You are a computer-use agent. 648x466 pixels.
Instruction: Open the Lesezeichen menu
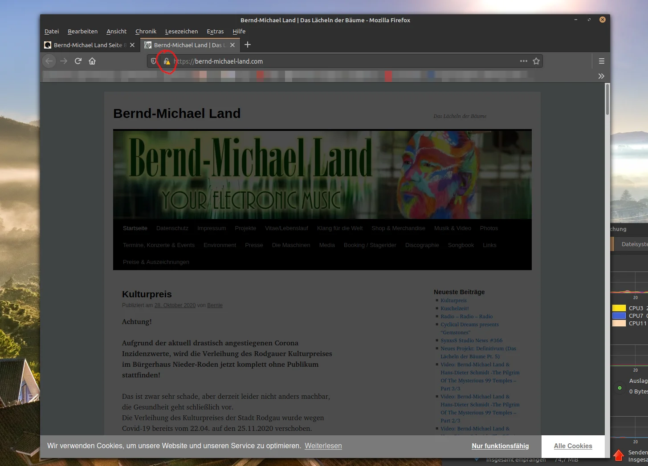[x=181, y=32]
